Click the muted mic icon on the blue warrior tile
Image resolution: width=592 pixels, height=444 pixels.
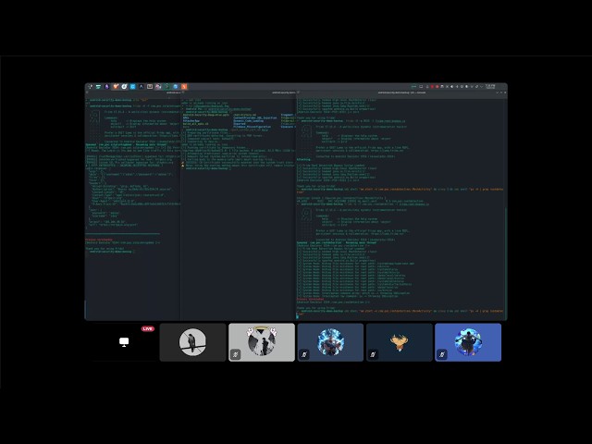304,354
